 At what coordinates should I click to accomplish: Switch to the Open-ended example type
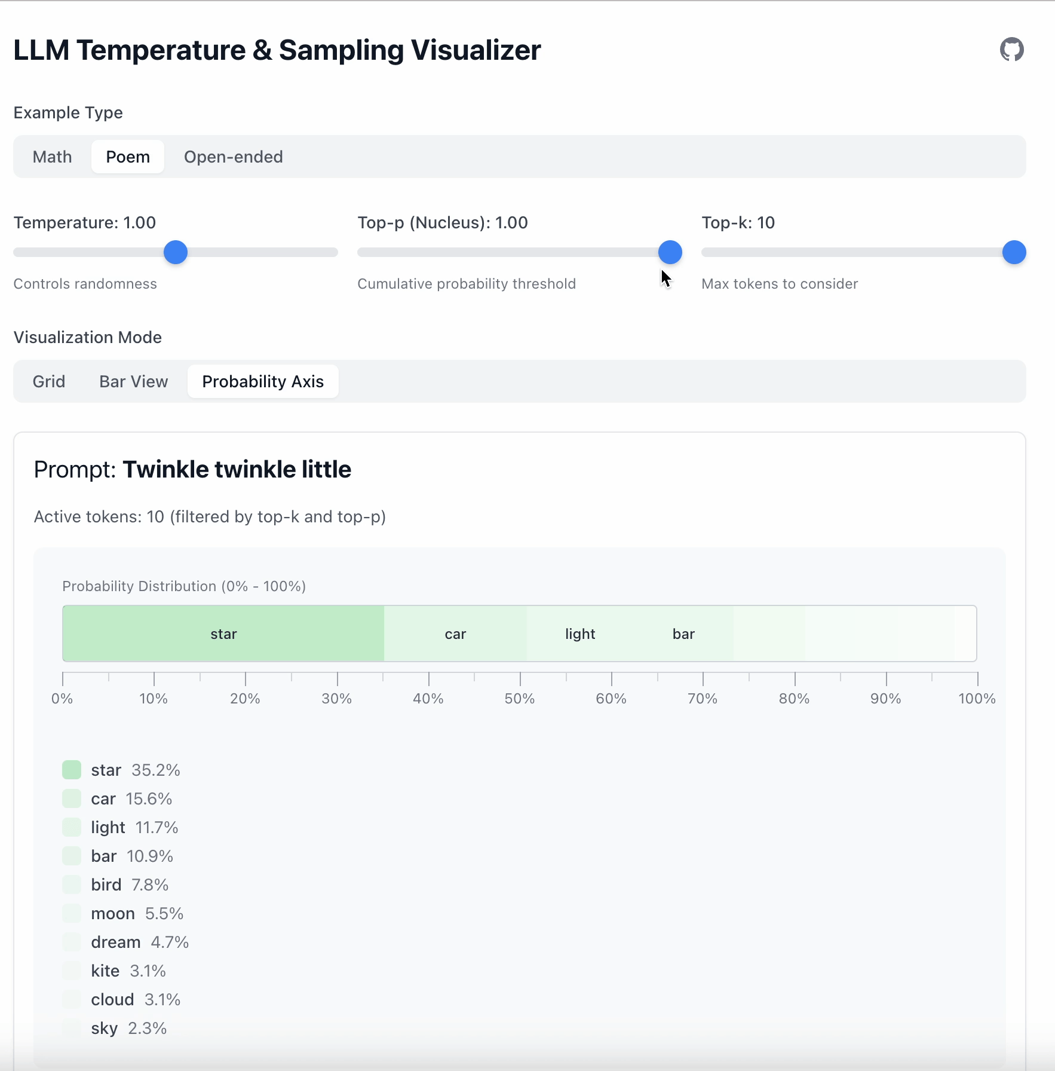tap(233, 157)
